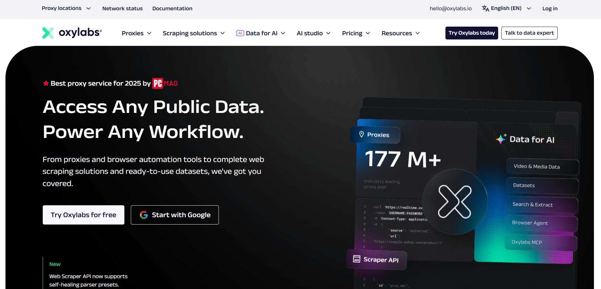This screenshot has width=601, height=289.
Task: Click the Google G logo icon
Action: [x=144, y=215]
